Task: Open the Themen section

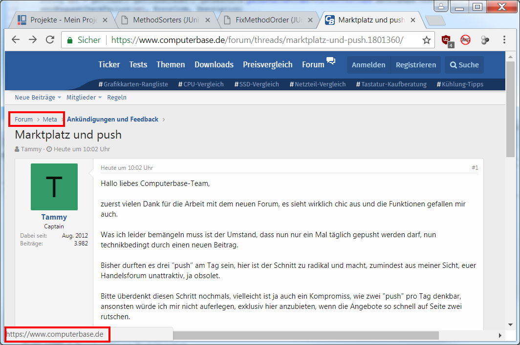Action: (171, 64)
